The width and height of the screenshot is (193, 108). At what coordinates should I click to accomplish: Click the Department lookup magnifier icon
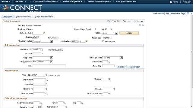(x=47, y=80)
